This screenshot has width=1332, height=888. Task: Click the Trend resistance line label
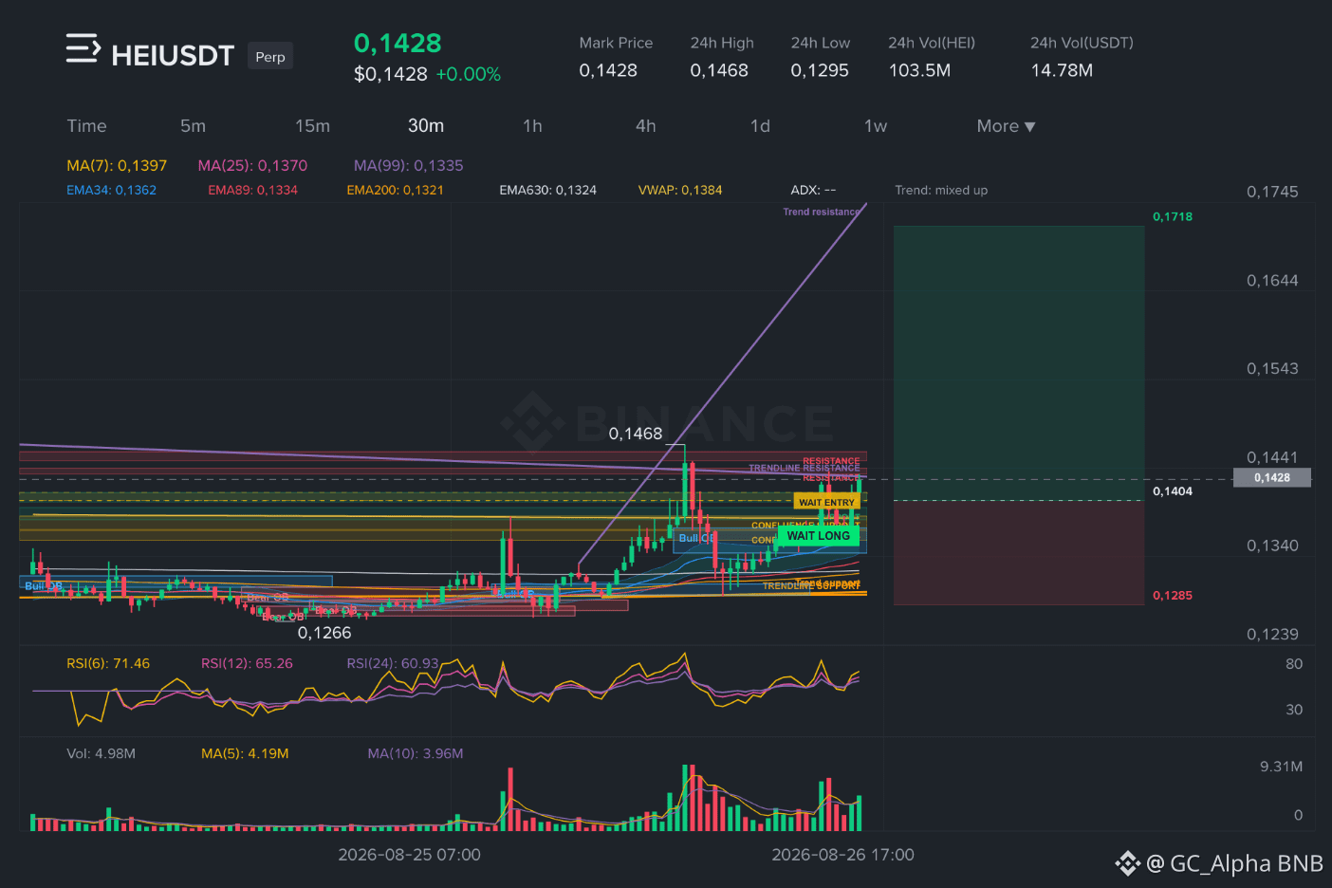coord(822,212)
